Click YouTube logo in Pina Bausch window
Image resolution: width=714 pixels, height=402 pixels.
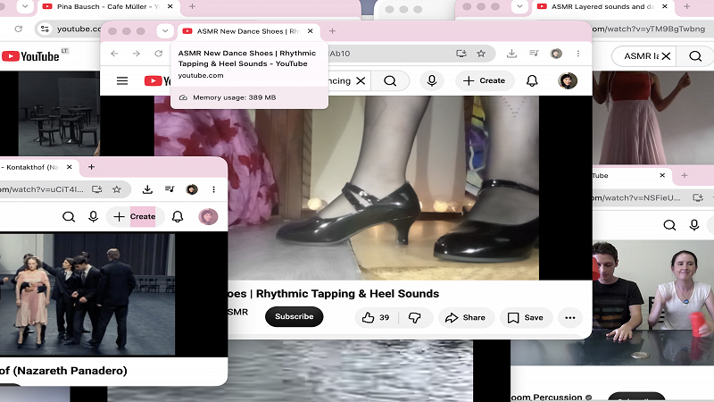[30, 56]
